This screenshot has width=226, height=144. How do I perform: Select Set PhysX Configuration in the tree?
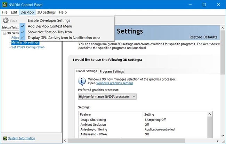point(28,47)
